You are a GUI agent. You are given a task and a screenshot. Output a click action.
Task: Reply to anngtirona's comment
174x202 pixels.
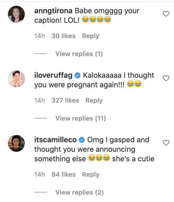(x=90, y=36)
